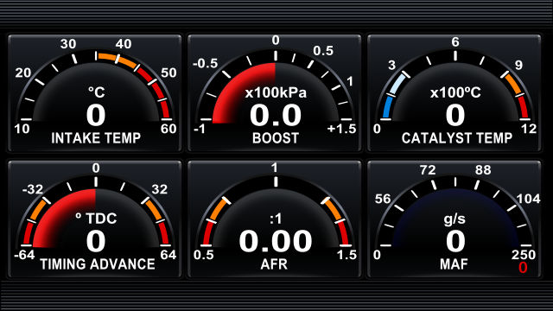Click the 88 MAF scale label
This screenshot has width=553, height=311.
tap(483, 170)
